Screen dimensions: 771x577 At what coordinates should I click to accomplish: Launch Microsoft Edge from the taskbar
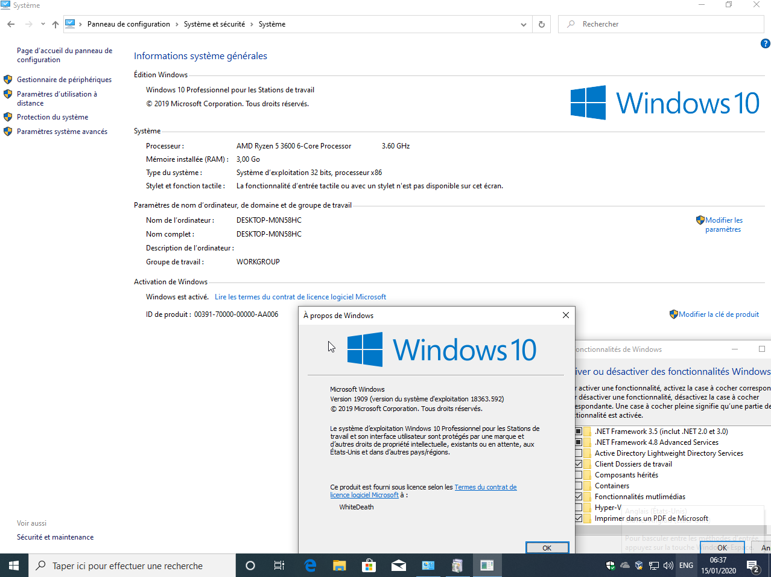310,566
